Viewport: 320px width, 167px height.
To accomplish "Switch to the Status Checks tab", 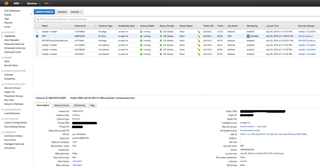I will (x=62, y=105).
